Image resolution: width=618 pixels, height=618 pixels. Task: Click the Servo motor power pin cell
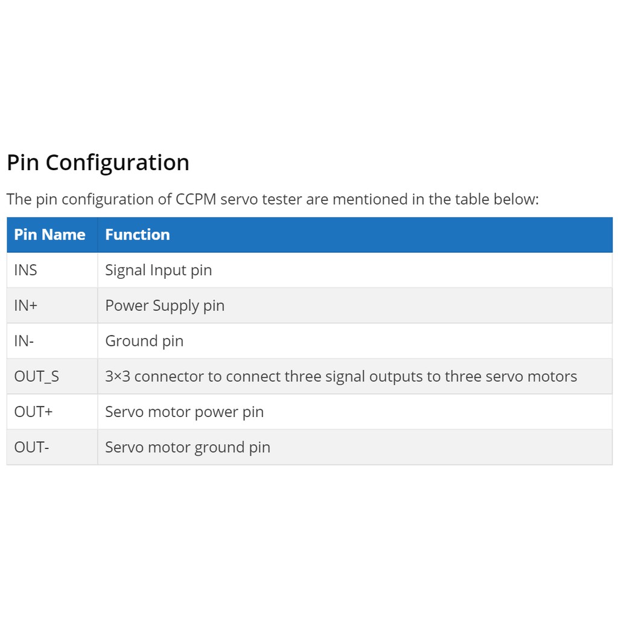click(x=355, y=412)
